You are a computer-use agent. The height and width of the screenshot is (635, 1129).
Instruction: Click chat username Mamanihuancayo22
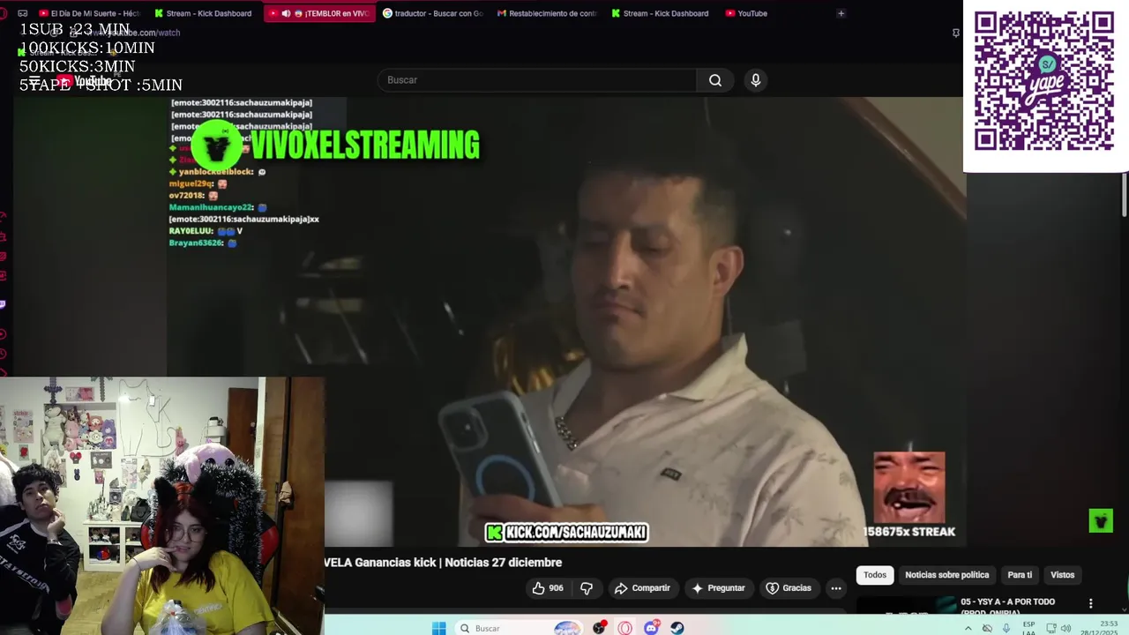tap(212, 207)
